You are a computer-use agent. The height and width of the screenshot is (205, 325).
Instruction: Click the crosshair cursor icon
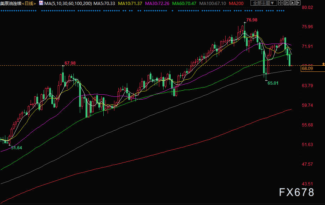[x=281, y=3]
